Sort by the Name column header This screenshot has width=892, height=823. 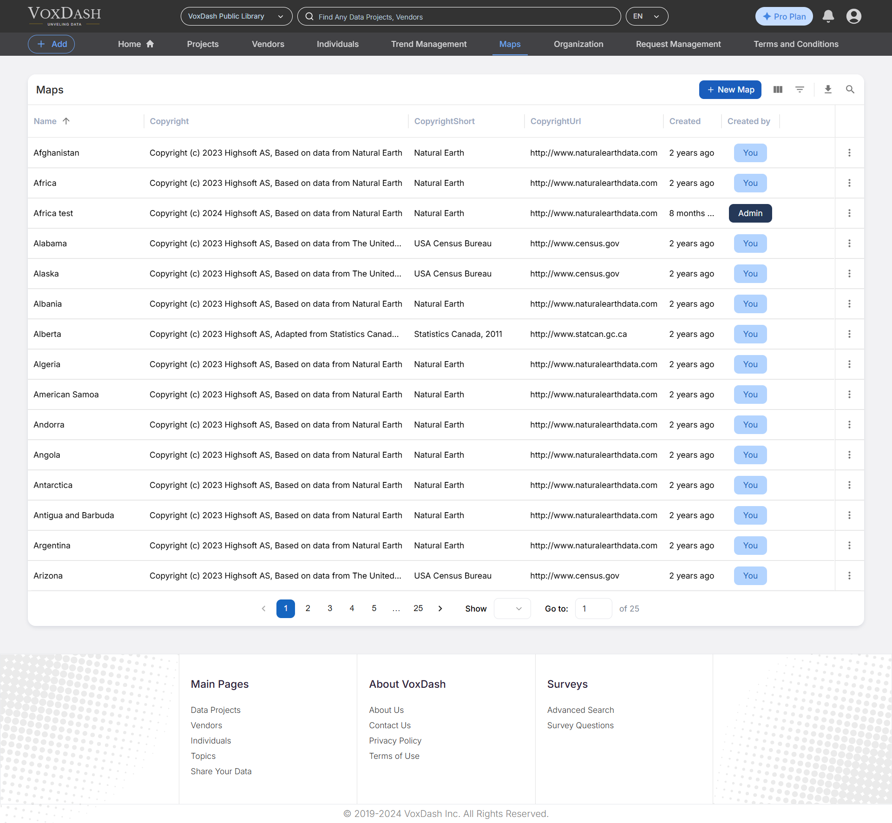(45, 121)
